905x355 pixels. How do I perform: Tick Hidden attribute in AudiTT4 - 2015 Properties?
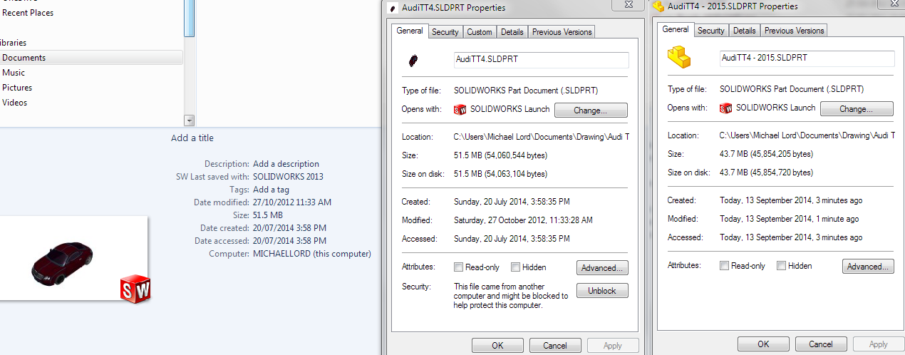point(781,266)
